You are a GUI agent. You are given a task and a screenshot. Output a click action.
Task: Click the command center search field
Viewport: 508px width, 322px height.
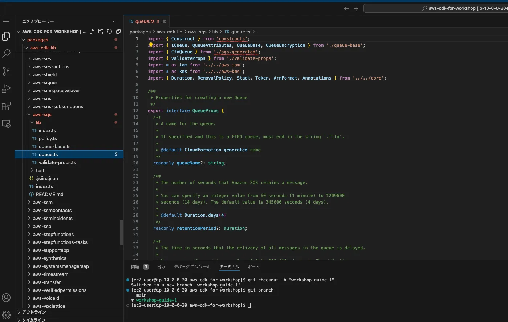436,8
